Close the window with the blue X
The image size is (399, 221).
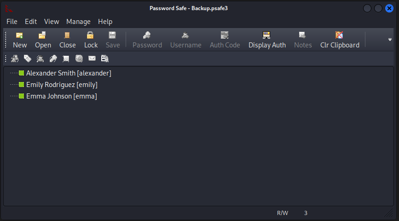point(389,8)
